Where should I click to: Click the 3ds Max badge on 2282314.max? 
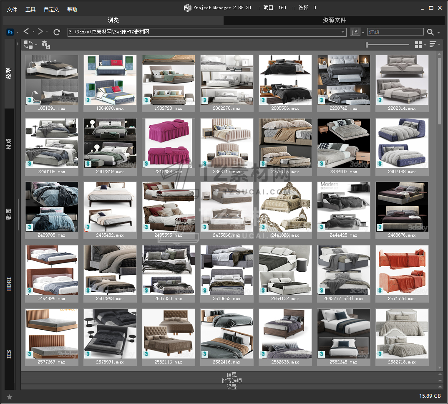[x=380, y=100]
